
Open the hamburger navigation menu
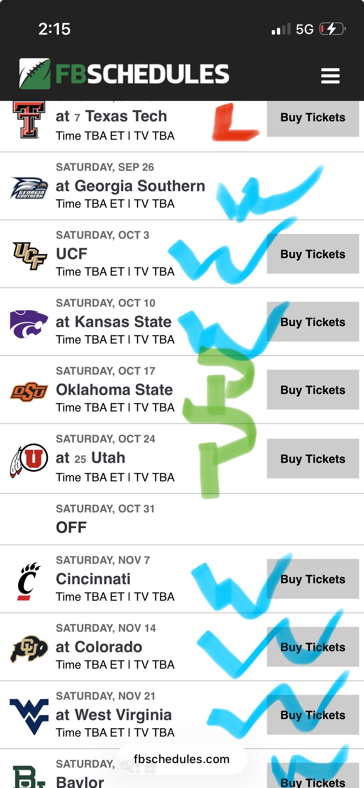(330, 75)
